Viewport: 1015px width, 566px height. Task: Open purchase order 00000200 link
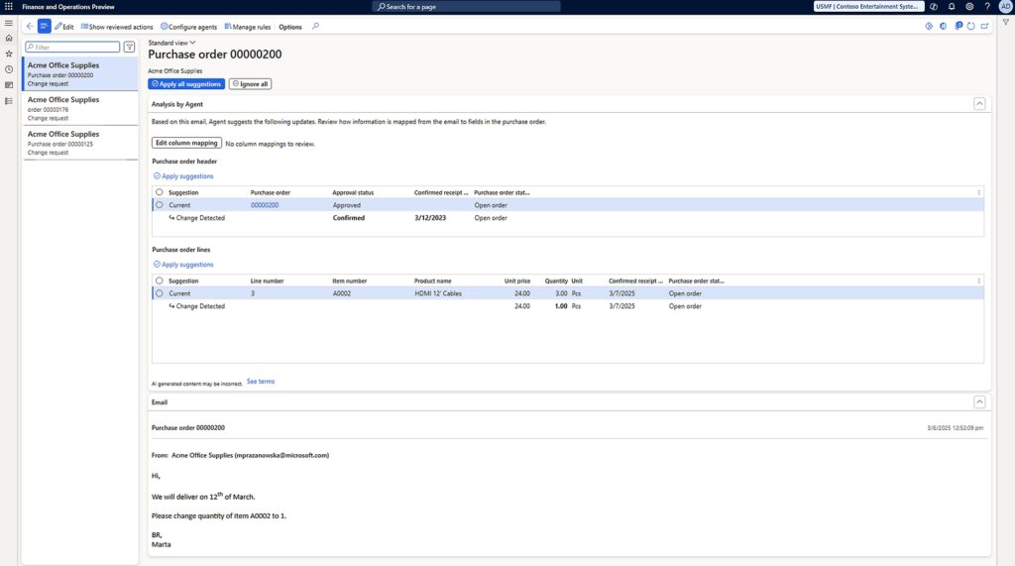(265, 205)
